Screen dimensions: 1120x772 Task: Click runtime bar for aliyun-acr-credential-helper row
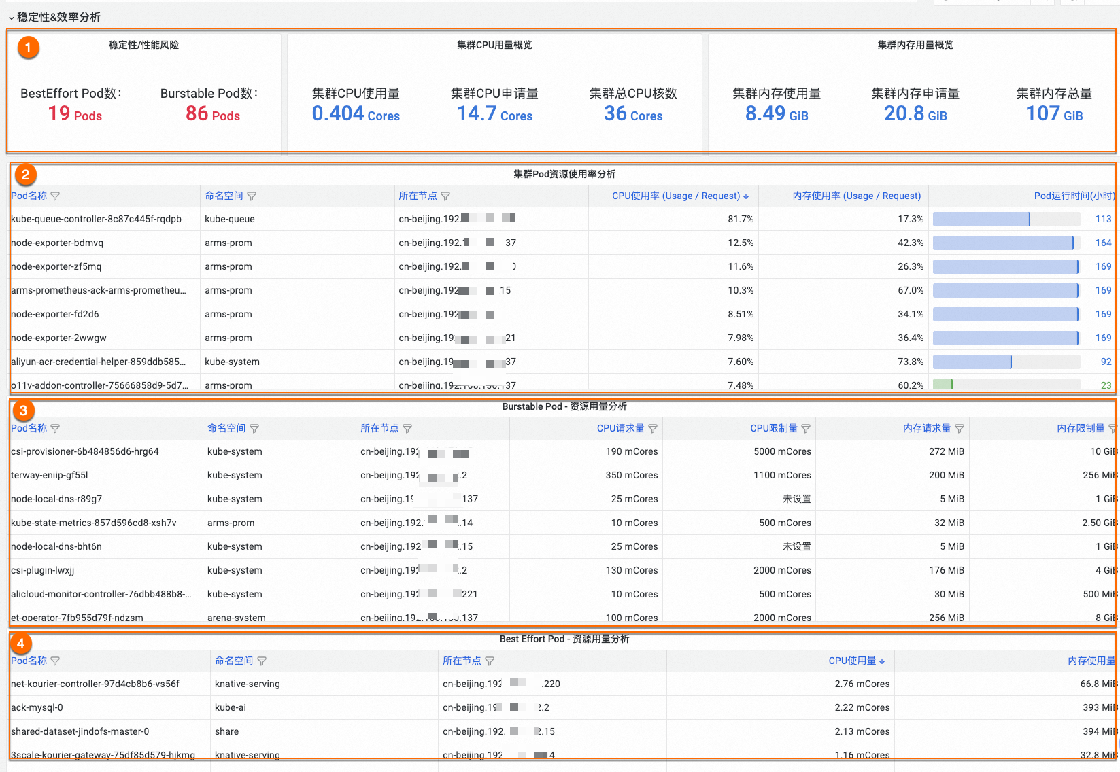click(x=1006, y=362)
